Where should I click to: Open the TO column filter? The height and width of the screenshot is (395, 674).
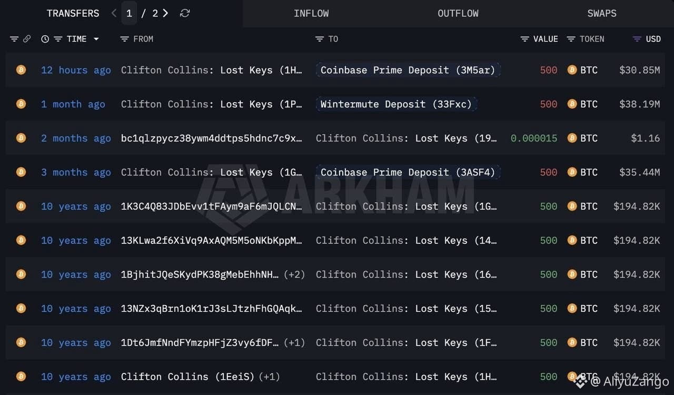[x=319, y=39]
